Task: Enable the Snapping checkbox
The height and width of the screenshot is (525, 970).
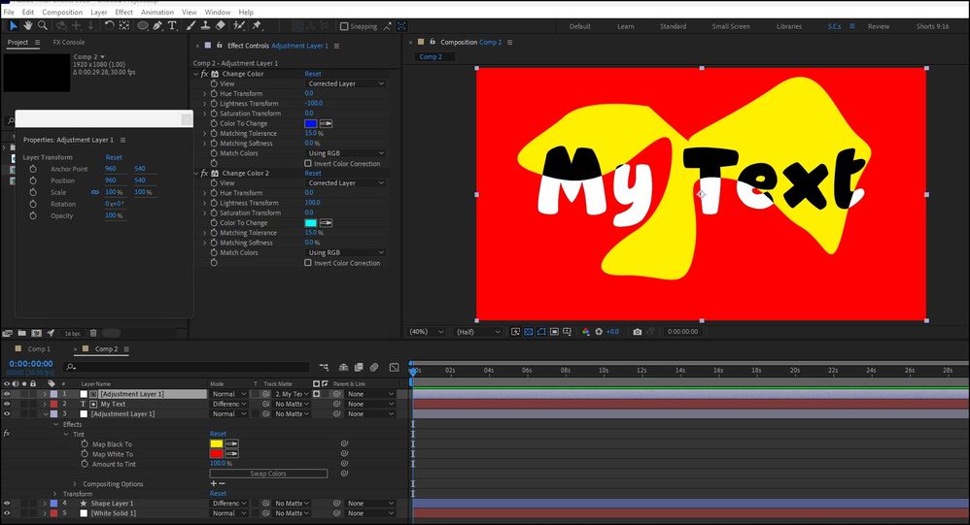Action: pyautogui.click(x=346, y=27)
